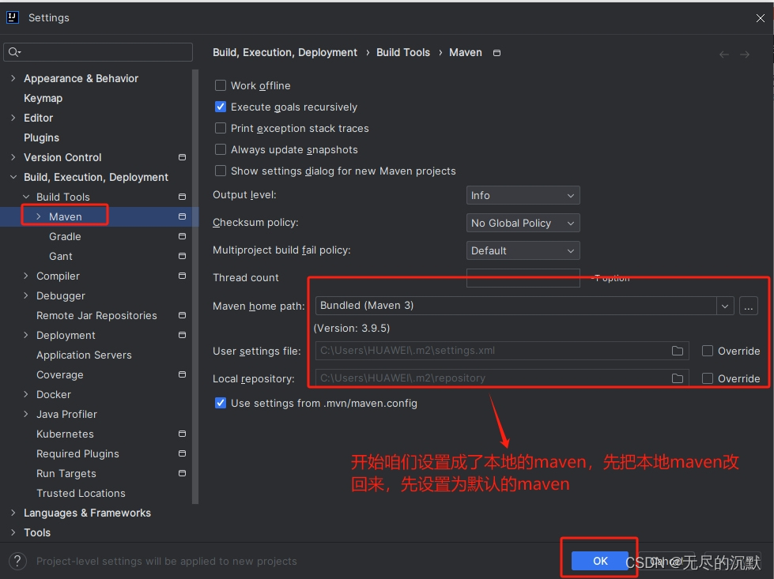Viewport: 774px width, 579px height.
Task: Enable Print exception stack traces
Action: click(x=220, y=128)
